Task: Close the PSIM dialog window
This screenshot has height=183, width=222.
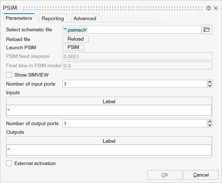Action: 216,8
